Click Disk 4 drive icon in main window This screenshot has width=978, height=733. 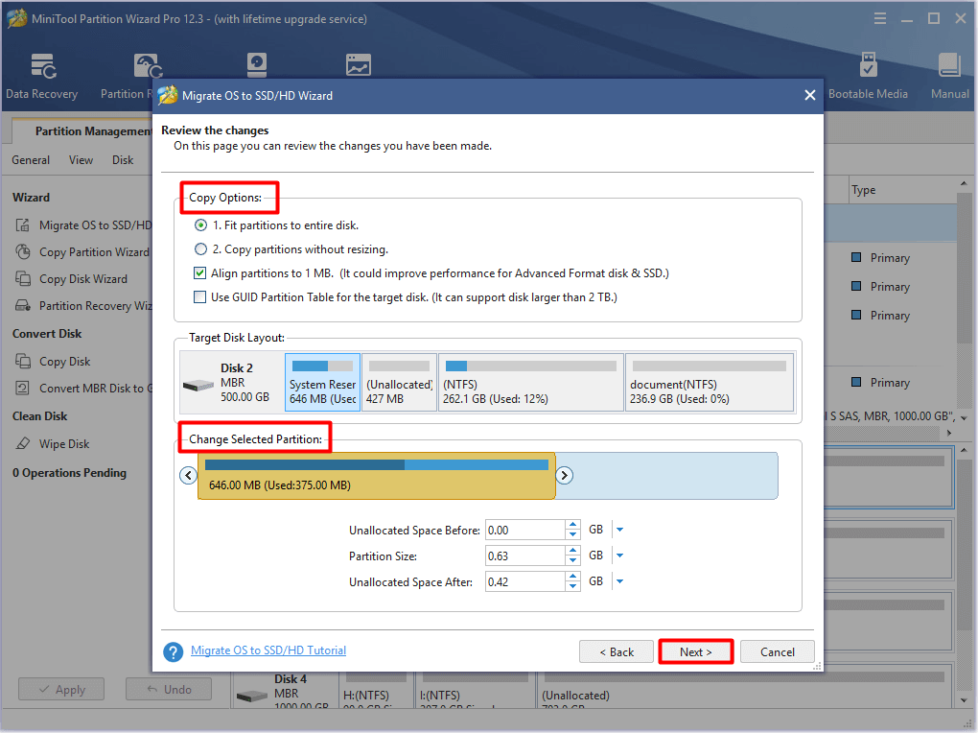pyautogui.click(x=252, y=695)
